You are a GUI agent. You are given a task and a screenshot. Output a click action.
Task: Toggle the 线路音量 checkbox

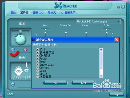(x=37, y=77)
